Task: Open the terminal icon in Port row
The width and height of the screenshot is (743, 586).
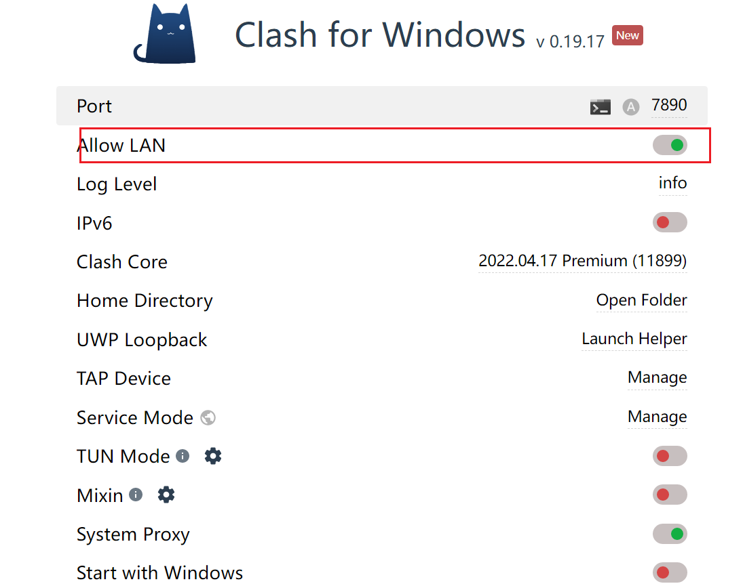Action: pyautogui.click(x=600, y=107)
